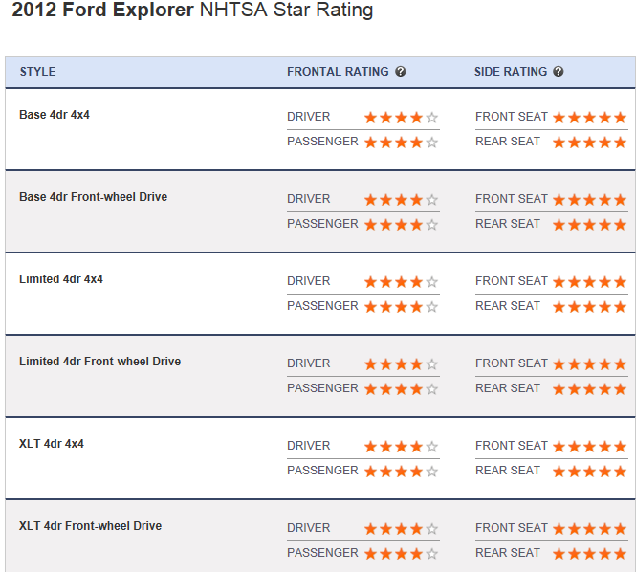Select the Base 4dr 4x4 style
The image size is (636, 572).
click(55, 115)
